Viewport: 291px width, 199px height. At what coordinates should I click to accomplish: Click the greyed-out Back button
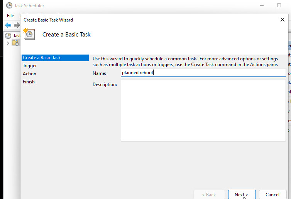[209, 195]
